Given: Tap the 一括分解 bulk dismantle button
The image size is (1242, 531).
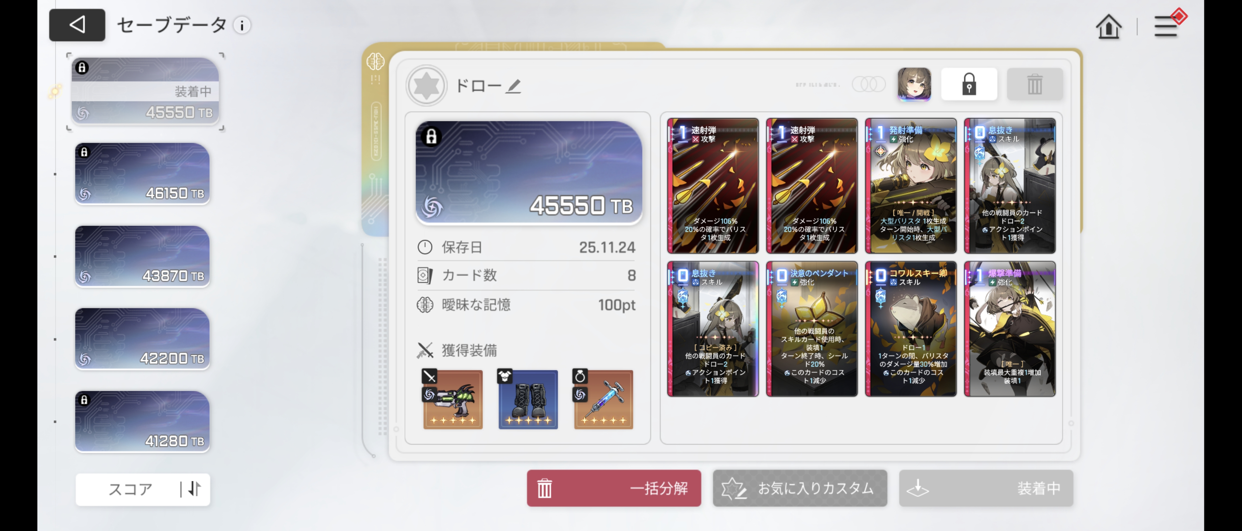Looking at the screenshot, I should (x=613, y=488).
